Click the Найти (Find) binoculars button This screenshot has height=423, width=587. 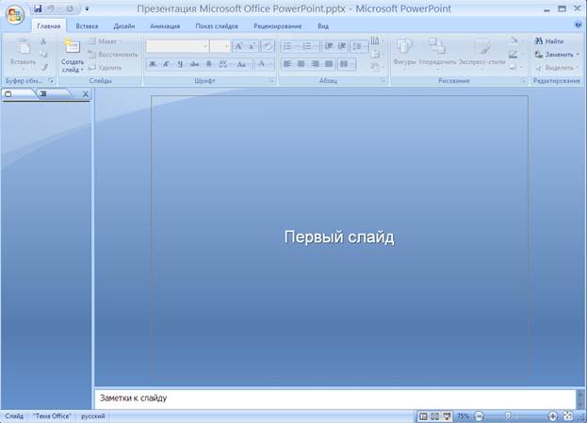547,41
